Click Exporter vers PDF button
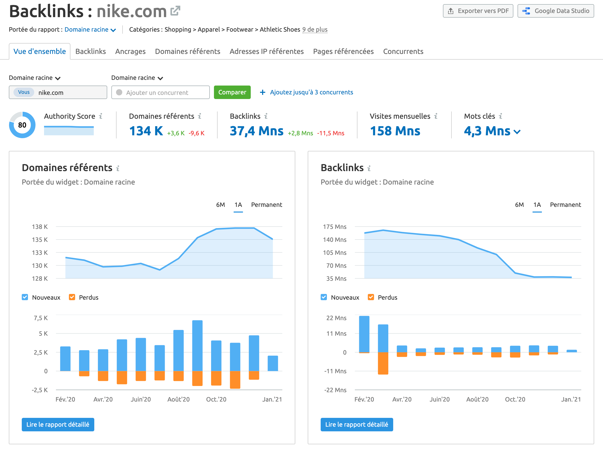 click(478, 11)
